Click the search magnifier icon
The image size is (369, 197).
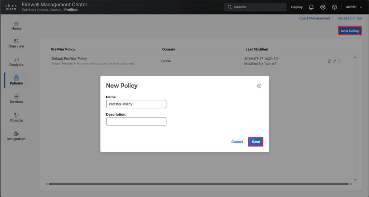(230, 7)
